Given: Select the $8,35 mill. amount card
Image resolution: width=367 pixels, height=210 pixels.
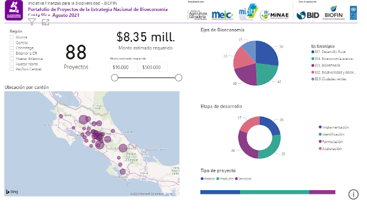Looking at the screenshot, I should coord(146,41).
